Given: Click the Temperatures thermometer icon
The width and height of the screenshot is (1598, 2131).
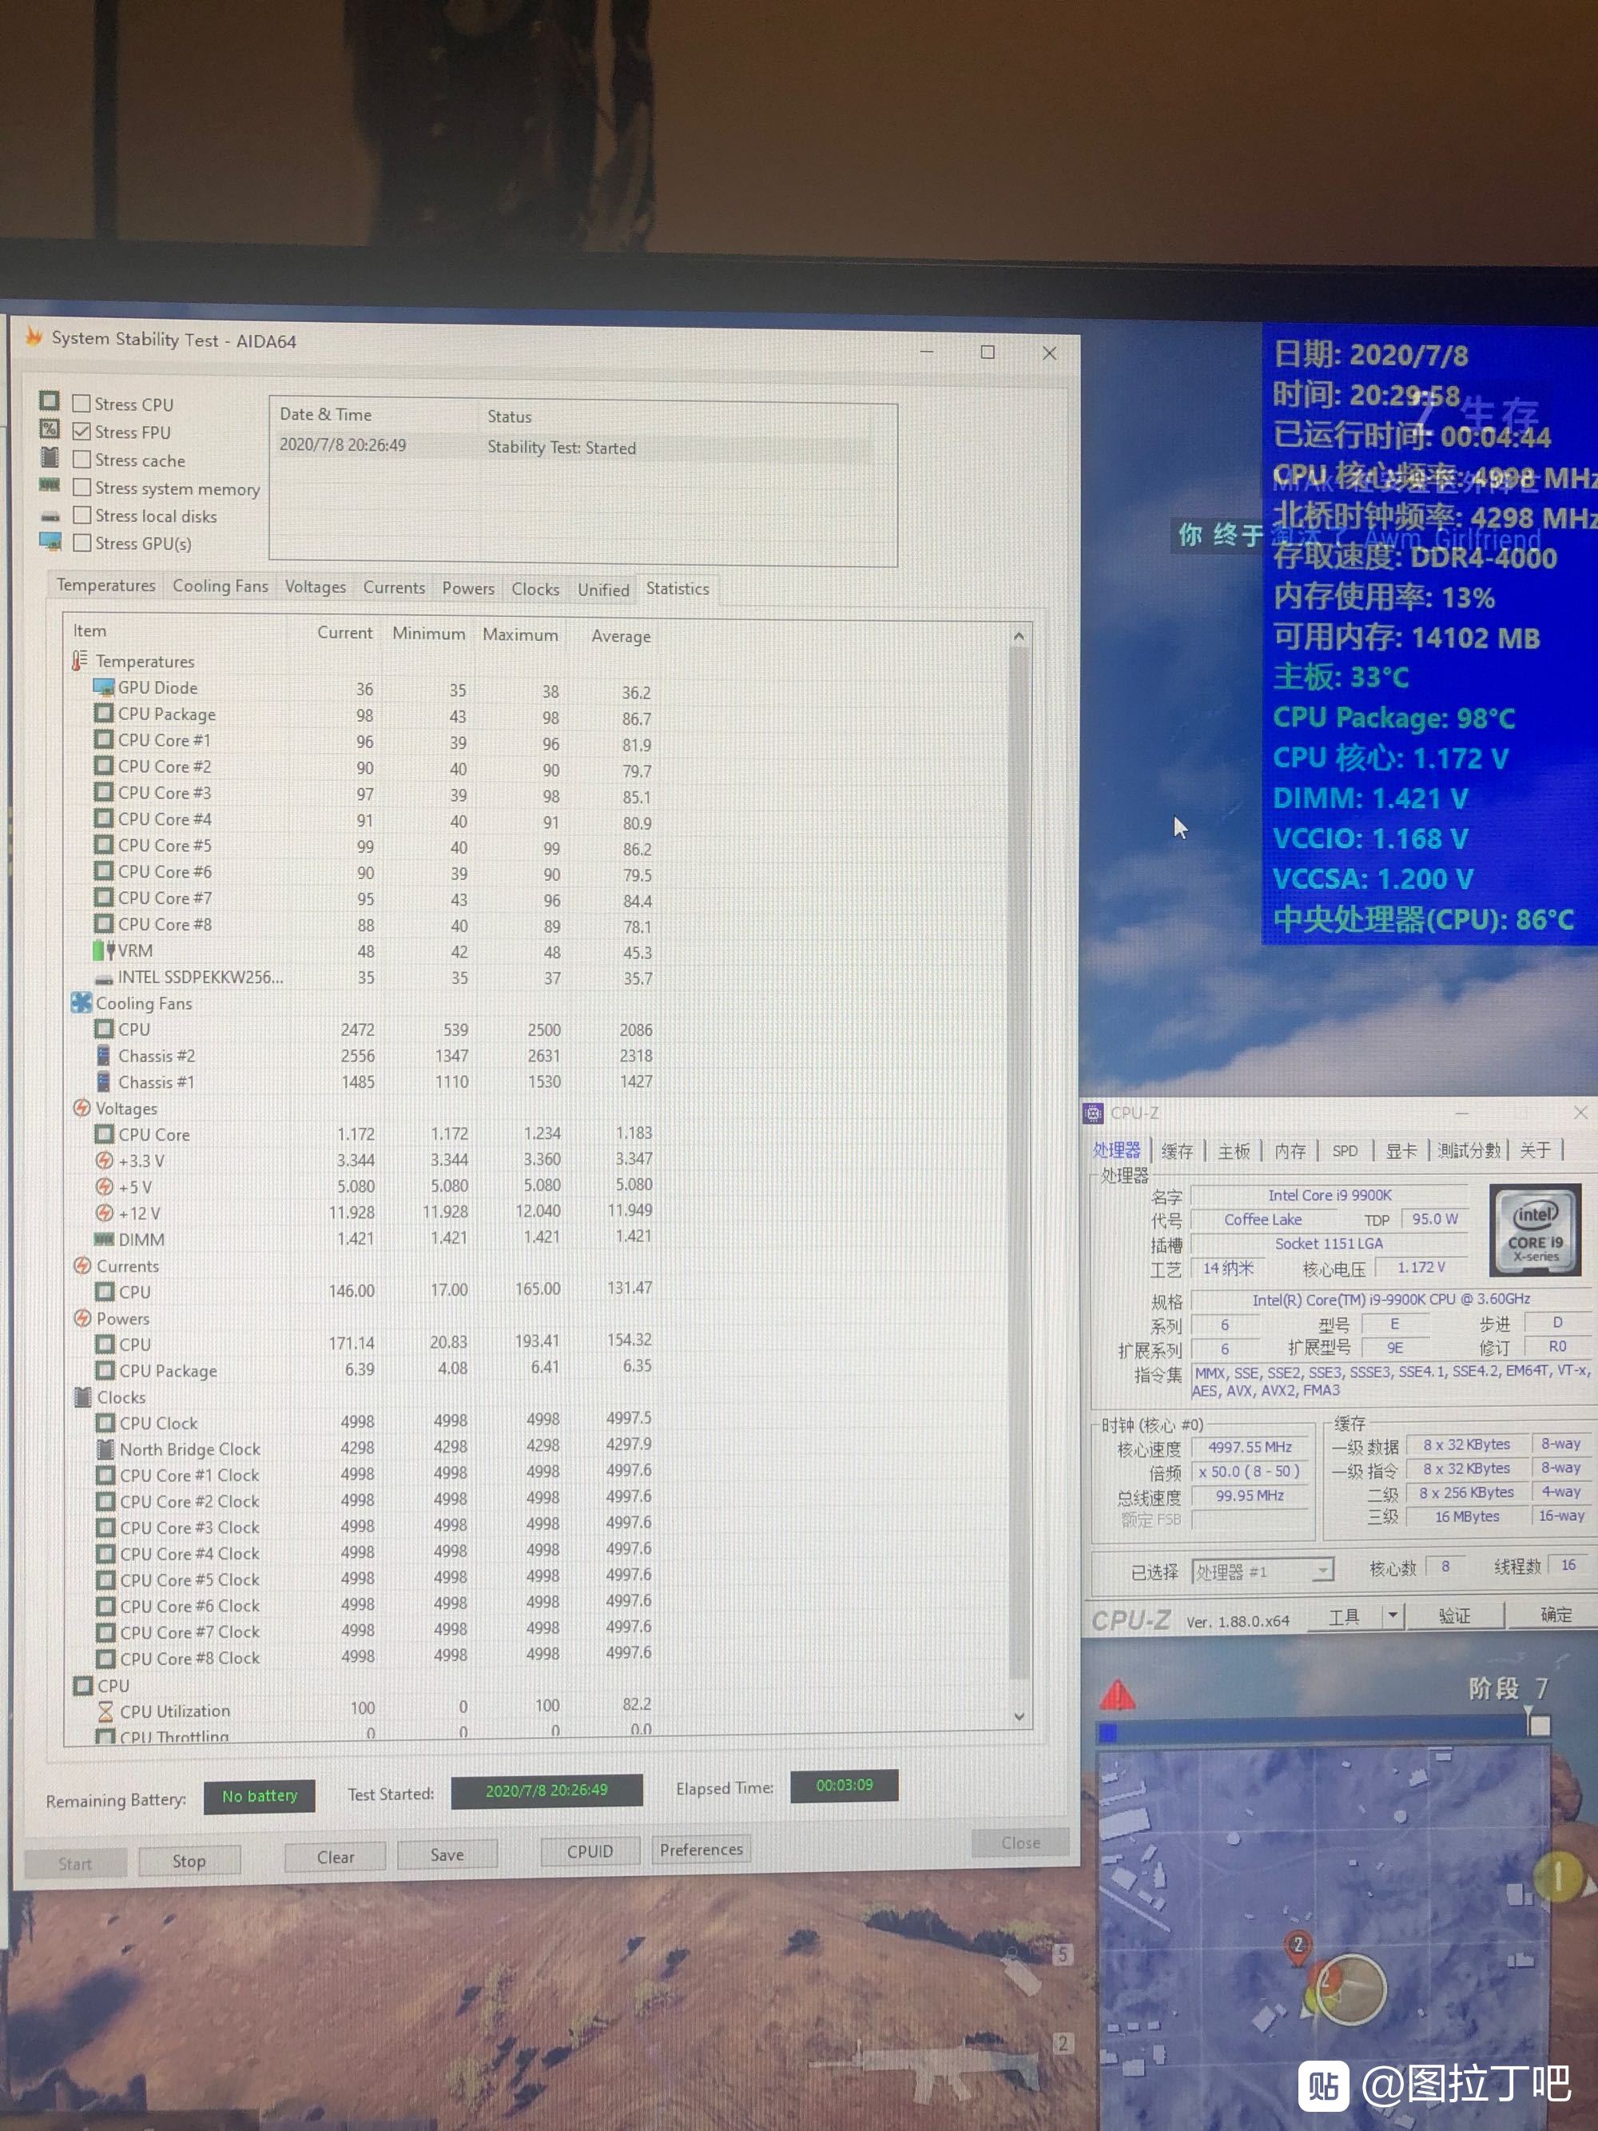Looking at the screenshot, I should coord(79,661).
